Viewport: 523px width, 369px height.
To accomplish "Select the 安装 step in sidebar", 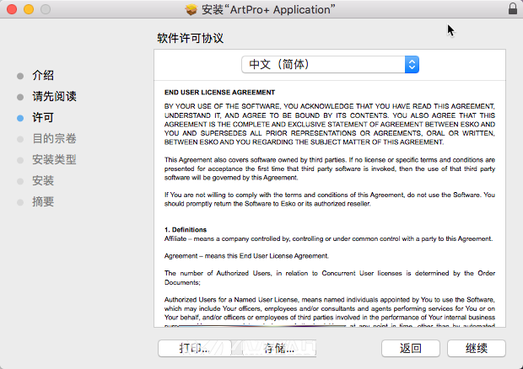I will [x=43, y=181].
